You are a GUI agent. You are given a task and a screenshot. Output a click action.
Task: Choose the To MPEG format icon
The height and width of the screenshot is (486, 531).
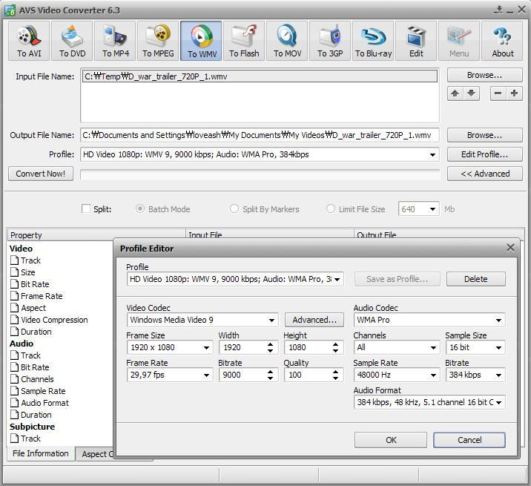pyautogui.click(x=158, y=41)
